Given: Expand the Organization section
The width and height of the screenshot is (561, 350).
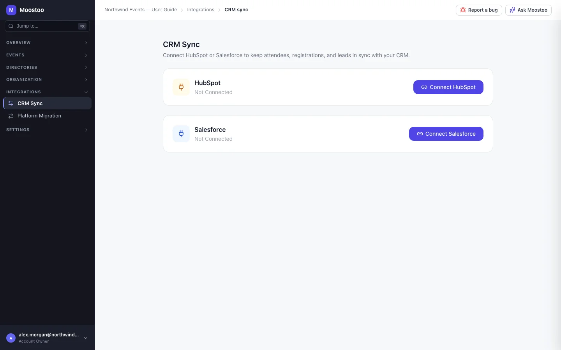Looking at the screenshot, I should pyautogui.click(x=47, y=80).
